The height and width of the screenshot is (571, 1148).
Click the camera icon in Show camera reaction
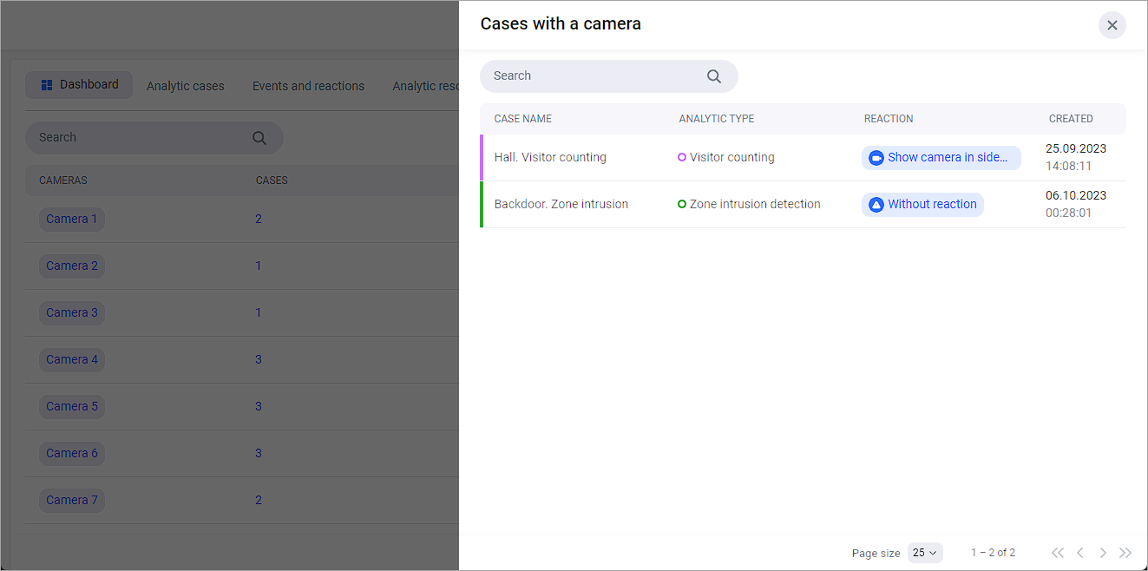click(x=876, y=158)
